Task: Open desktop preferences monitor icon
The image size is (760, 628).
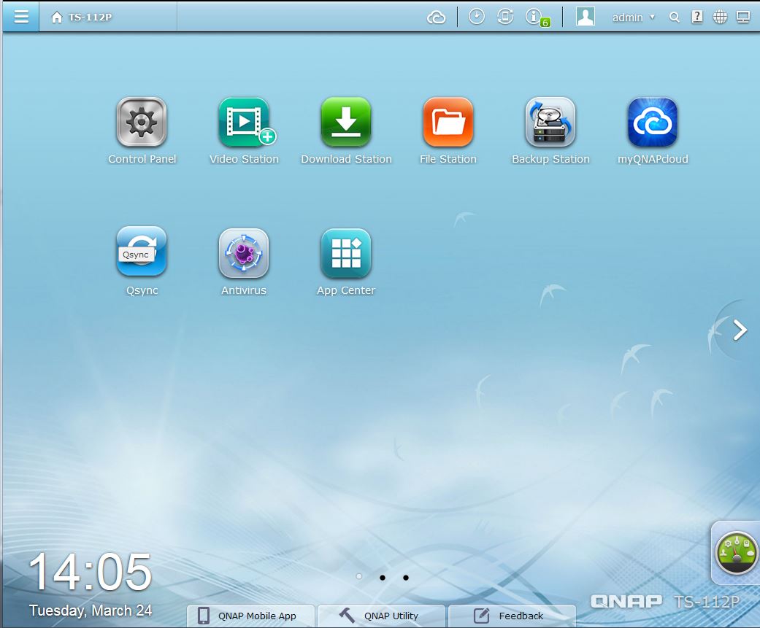Action: click(x=743, y=18)
